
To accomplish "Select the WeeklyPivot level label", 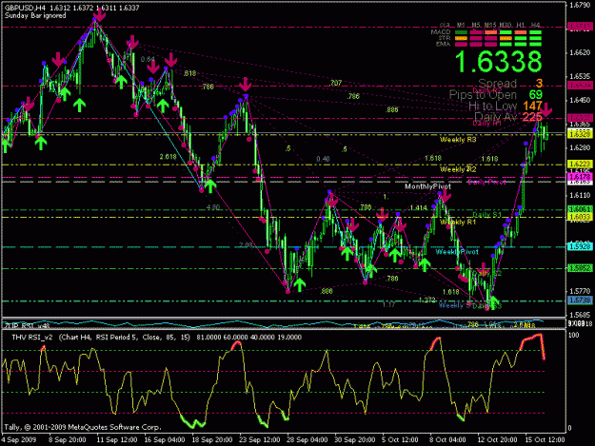I will tap(457, 252).
